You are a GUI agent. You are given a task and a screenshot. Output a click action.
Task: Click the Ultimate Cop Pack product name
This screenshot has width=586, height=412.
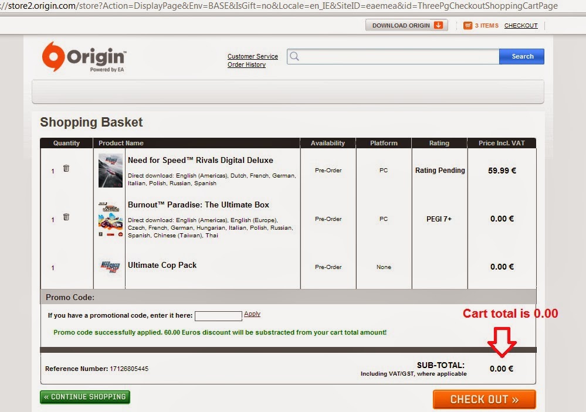coord(162,265)
